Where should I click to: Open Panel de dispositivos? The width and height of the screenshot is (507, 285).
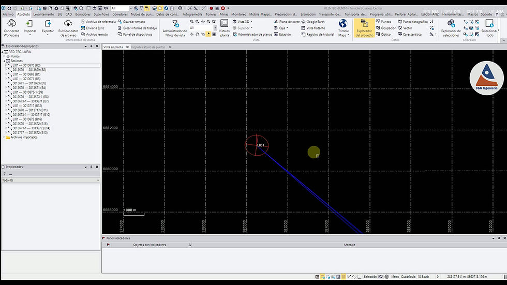[x=135, y=34]
